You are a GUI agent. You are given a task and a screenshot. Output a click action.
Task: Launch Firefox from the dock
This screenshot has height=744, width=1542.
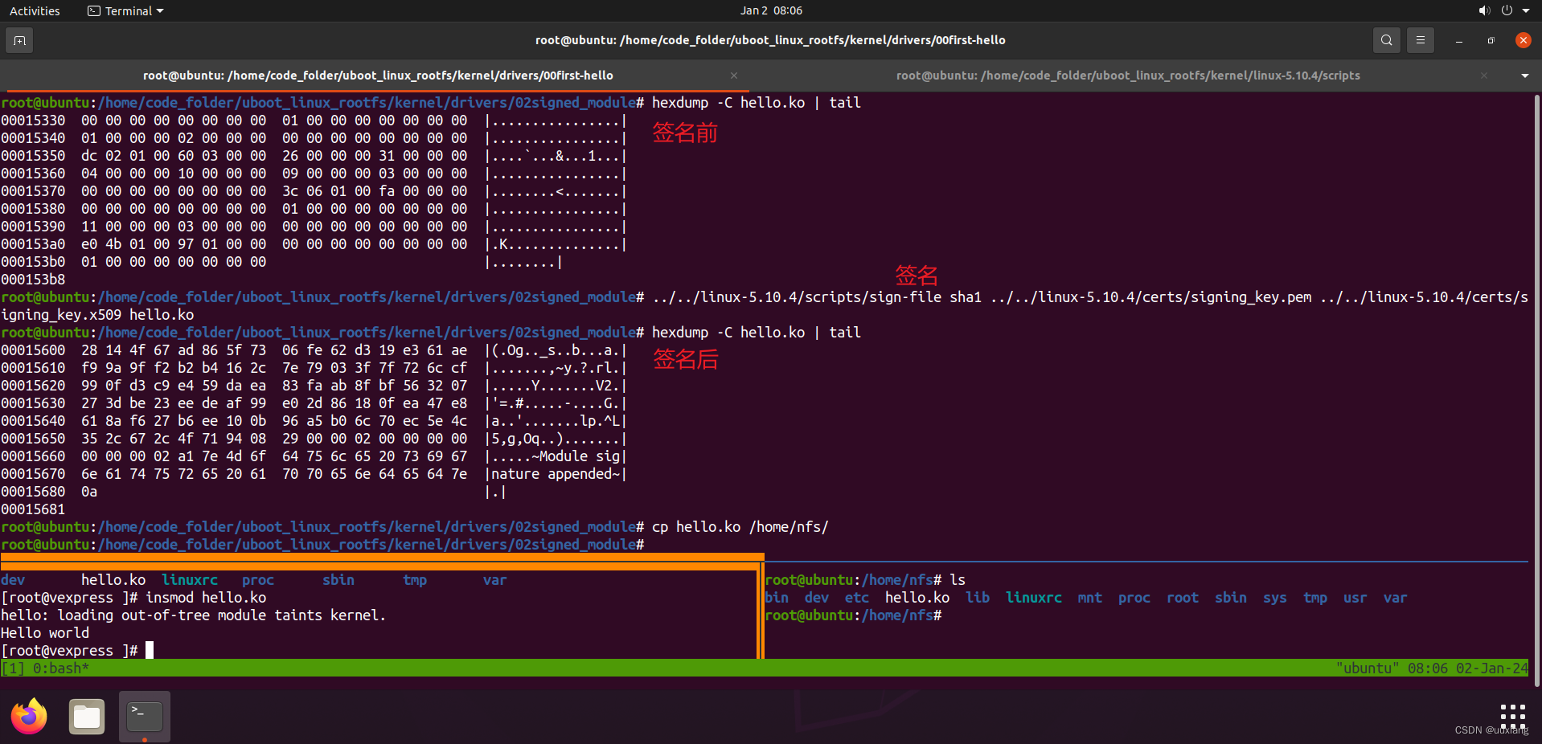(x=30, y=716)
